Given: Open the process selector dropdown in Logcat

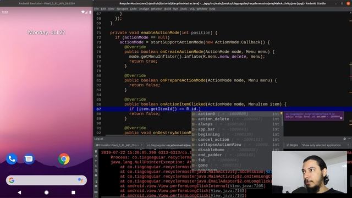Looking at the screenshot, I should tap(168, 145).
